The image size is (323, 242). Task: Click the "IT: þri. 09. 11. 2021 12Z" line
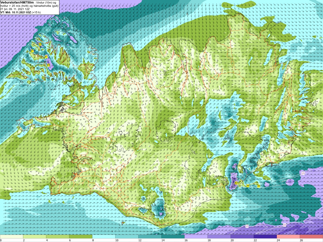[x=15, y=9]
